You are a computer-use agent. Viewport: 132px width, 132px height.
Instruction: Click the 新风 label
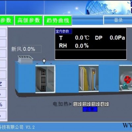click(x=16, y=49)
